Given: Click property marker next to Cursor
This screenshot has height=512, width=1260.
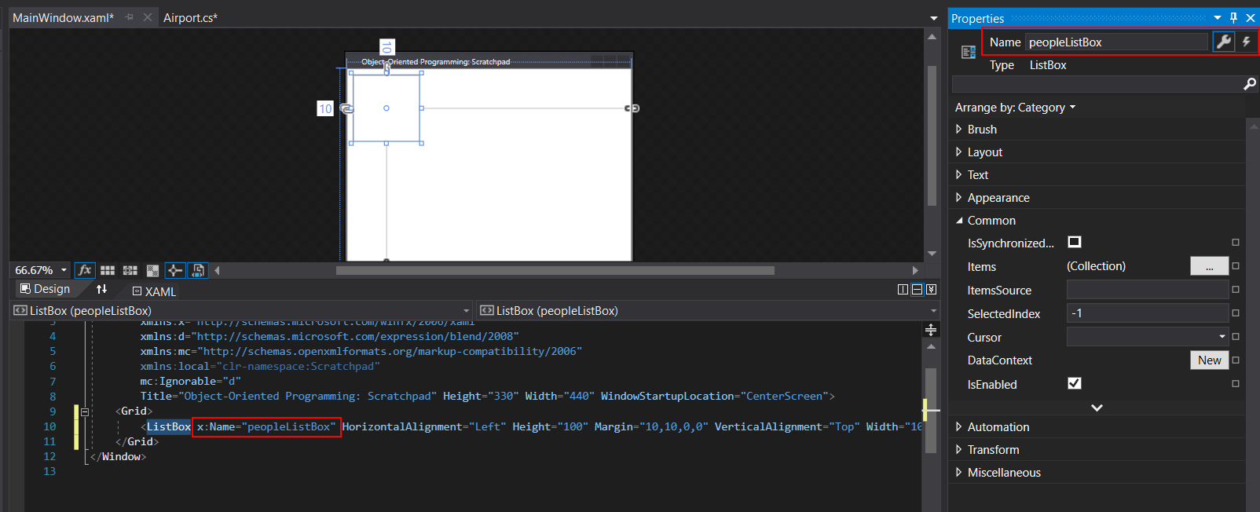Looking at the screenshot, I should click(1235, 337).
